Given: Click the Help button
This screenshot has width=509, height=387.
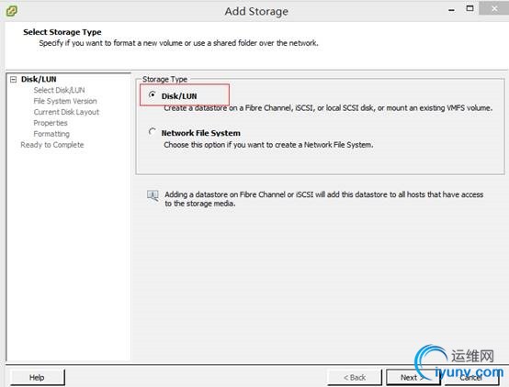Looking at the screenshot, I should (x=37, y=377).
